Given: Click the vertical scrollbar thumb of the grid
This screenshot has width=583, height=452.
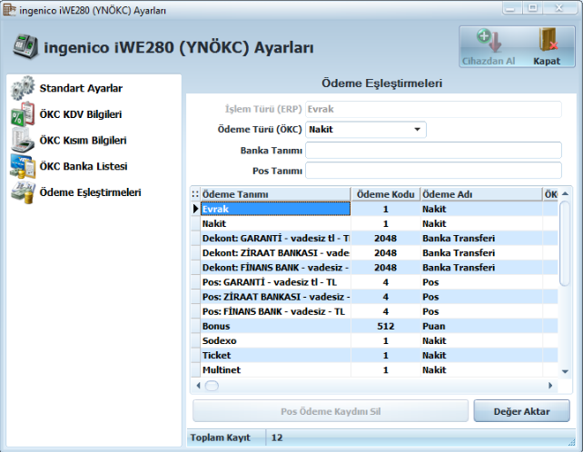Looking at the screenshot, I should (565, 243).
